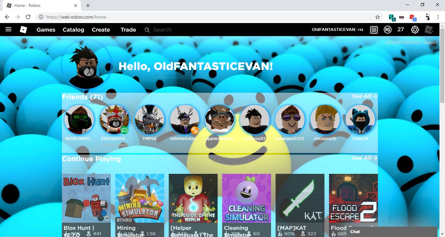Click the Robux amount 27
The height and width of the screenshot is (237, 445).
(x=401, y=30)
